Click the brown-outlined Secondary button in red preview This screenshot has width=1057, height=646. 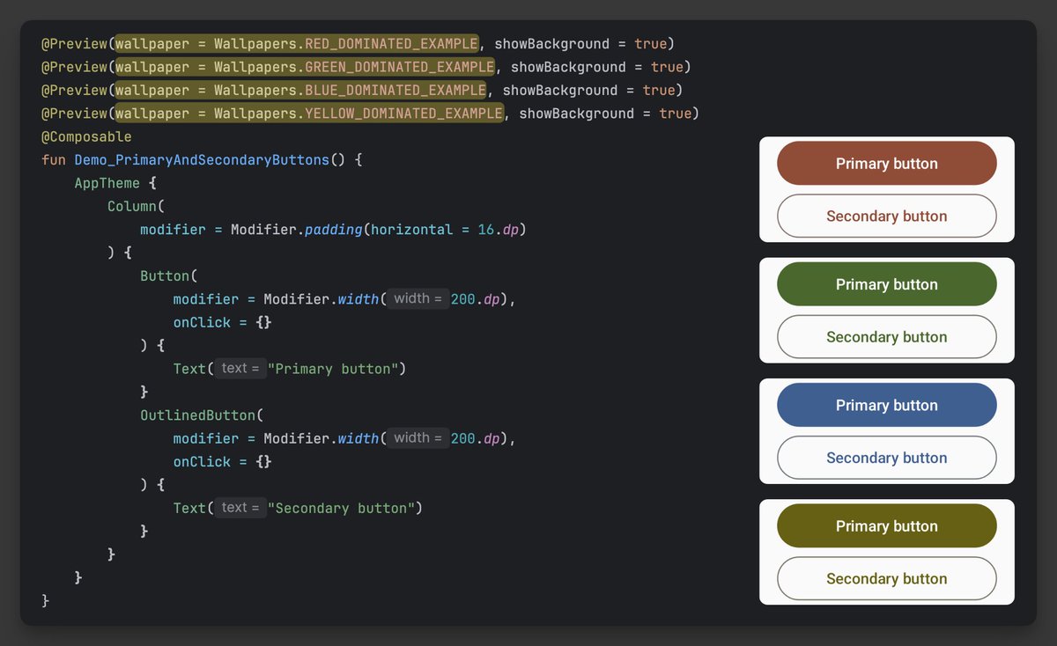pos(886,216)
